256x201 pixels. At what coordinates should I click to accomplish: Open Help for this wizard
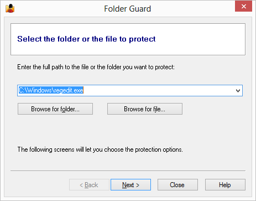click(225, 185)
